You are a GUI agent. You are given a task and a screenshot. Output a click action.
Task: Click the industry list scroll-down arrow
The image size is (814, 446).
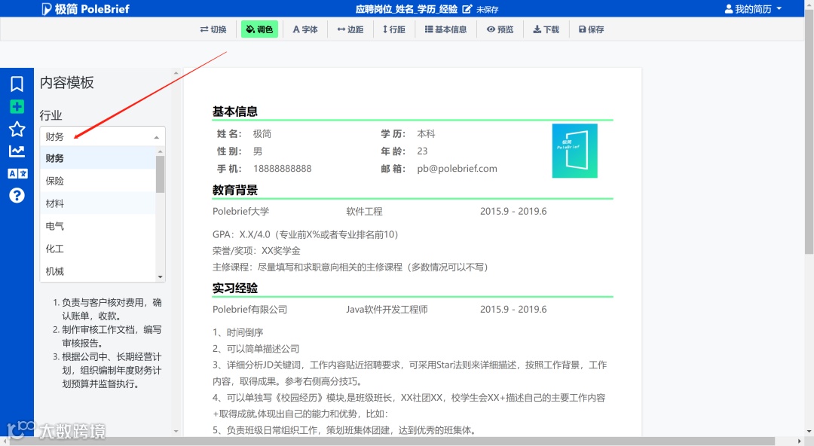(x=160, y=277)
